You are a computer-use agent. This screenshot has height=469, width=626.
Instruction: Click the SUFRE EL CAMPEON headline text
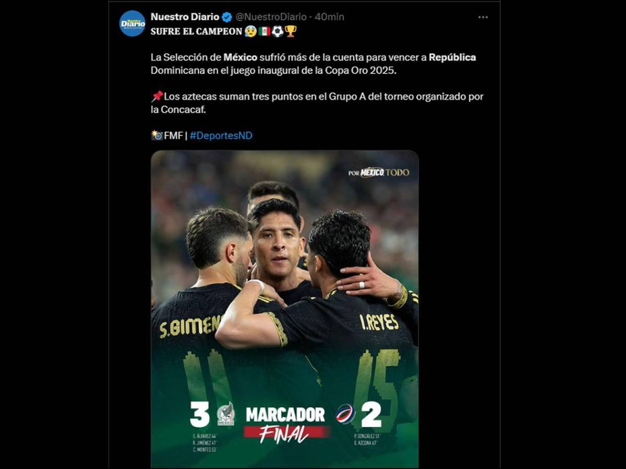(197, 31)
